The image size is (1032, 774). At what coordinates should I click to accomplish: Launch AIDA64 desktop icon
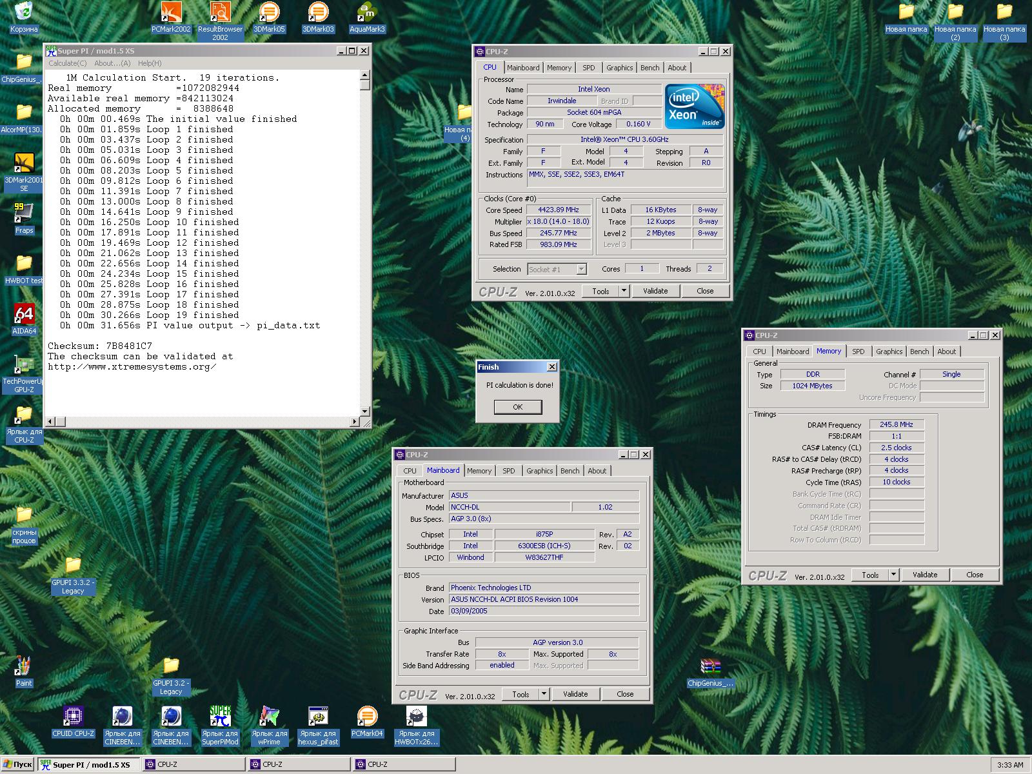24,319
